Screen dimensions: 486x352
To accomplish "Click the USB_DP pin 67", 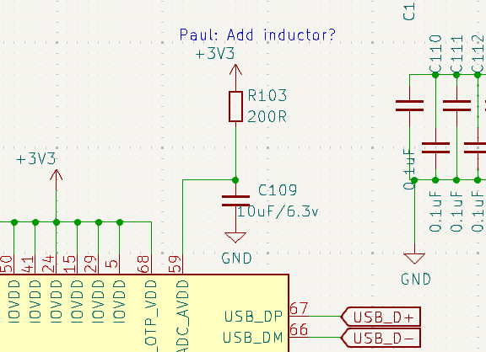I will coord(299,316).
